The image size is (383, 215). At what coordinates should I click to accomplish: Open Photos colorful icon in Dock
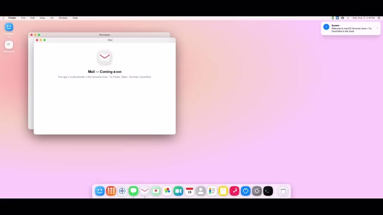click(x=167, y=191)
